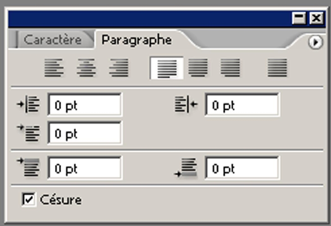Image resolution: width=331 pixels, height=226 pixels.
Task: Select the right align text icon
Action: [119, 68]
